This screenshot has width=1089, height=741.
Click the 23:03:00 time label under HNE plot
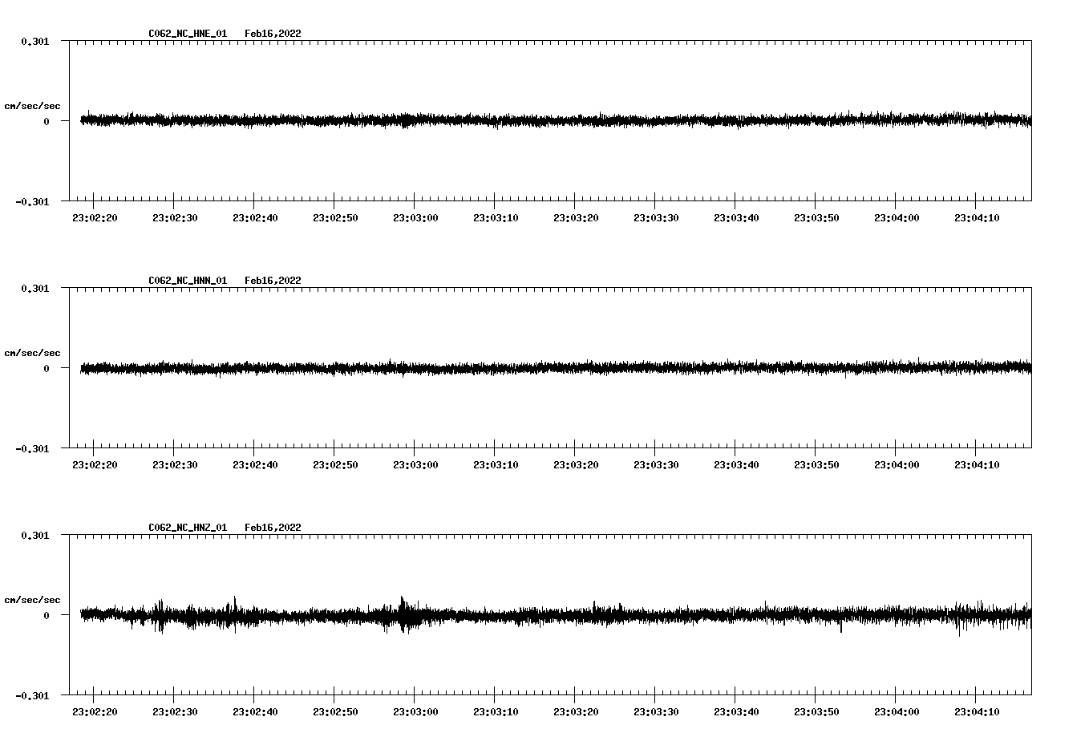415,217
